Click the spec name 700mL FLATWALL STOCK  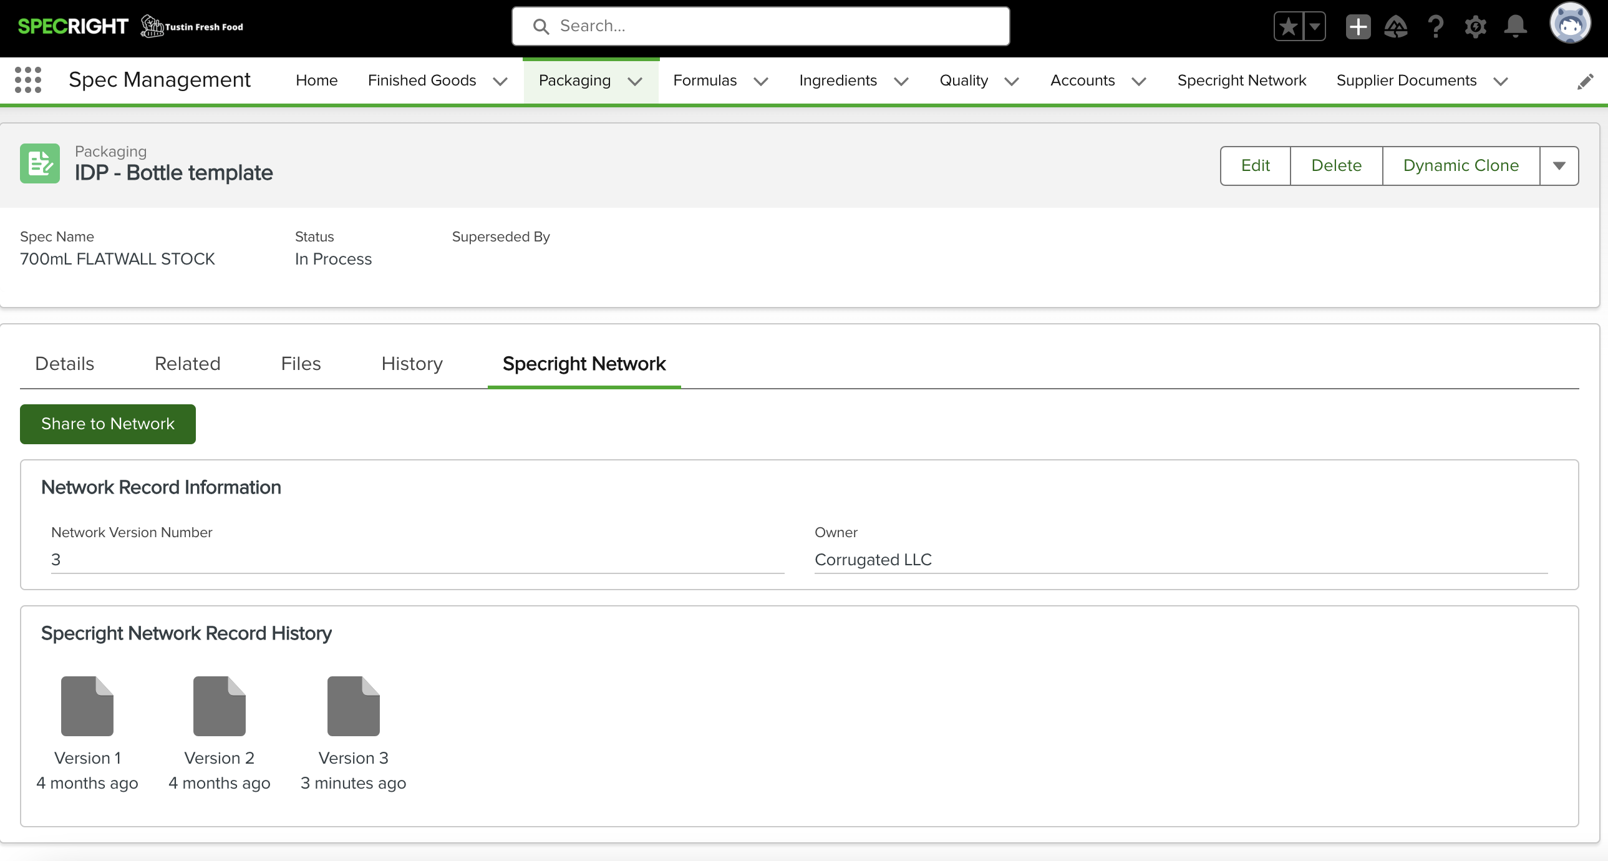[x=117, y=259]
